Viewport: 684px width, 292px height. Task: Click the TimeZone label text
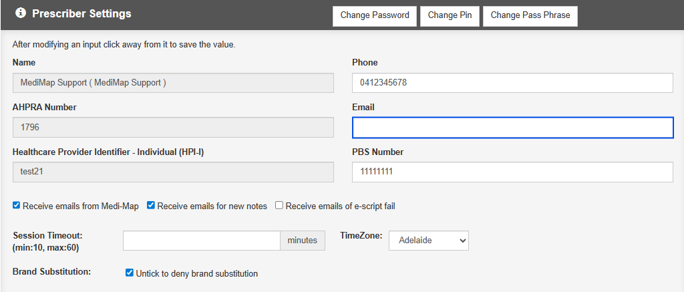pyautogui.click(x=361, y=236)
